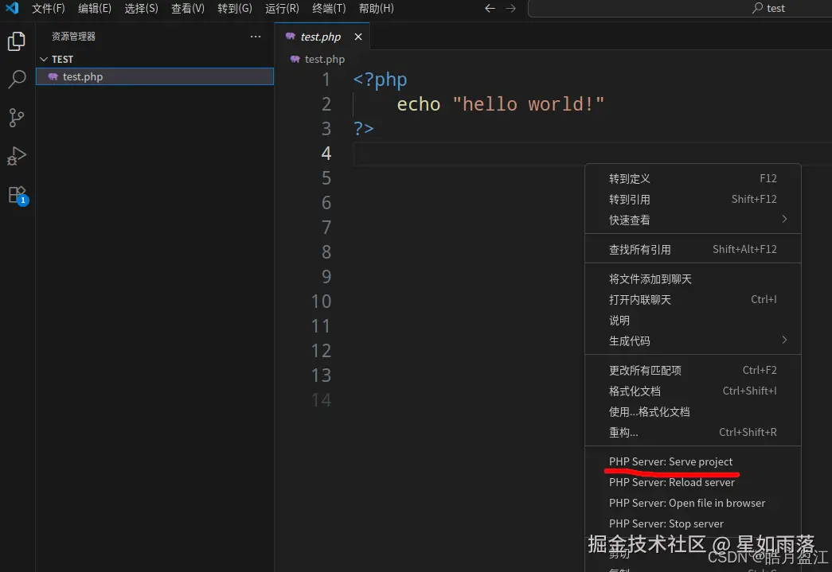
Task: Click the VS Code logo icon
Action: (x=12, y=8)
